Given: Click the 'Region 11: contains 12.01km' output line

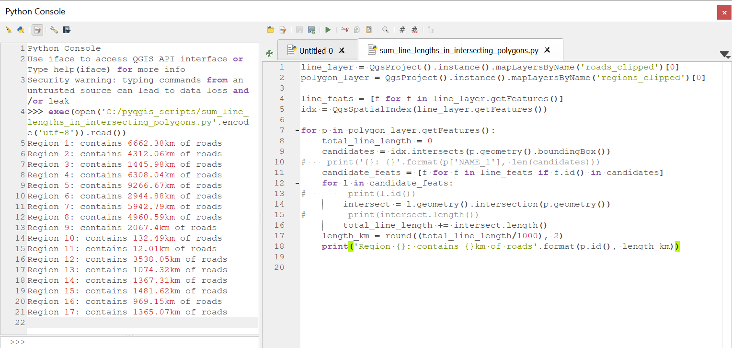Looking at the screenshot, I should [x=122, y=249].
